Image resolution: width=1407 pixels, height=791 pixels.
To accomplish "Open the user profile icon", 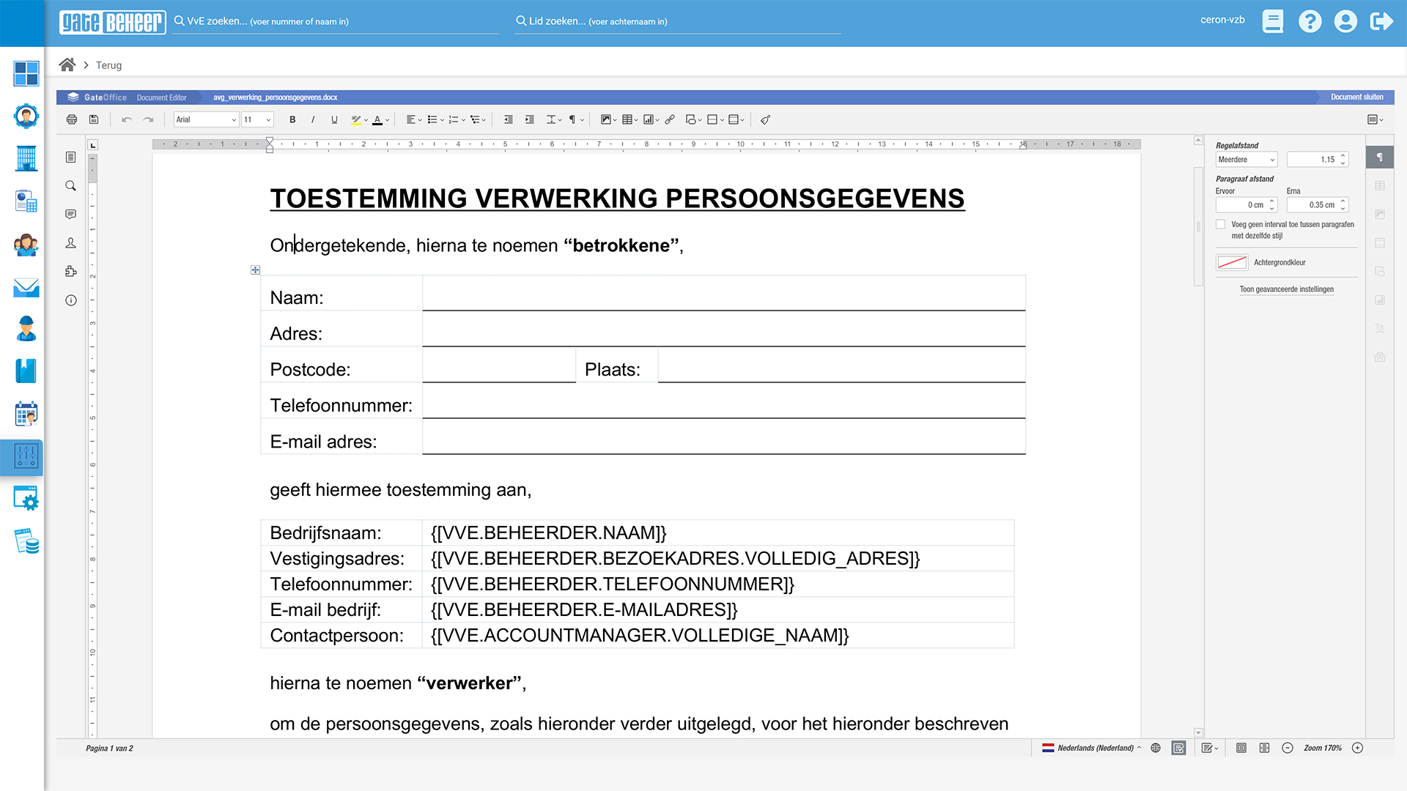I will [1345, 21].
